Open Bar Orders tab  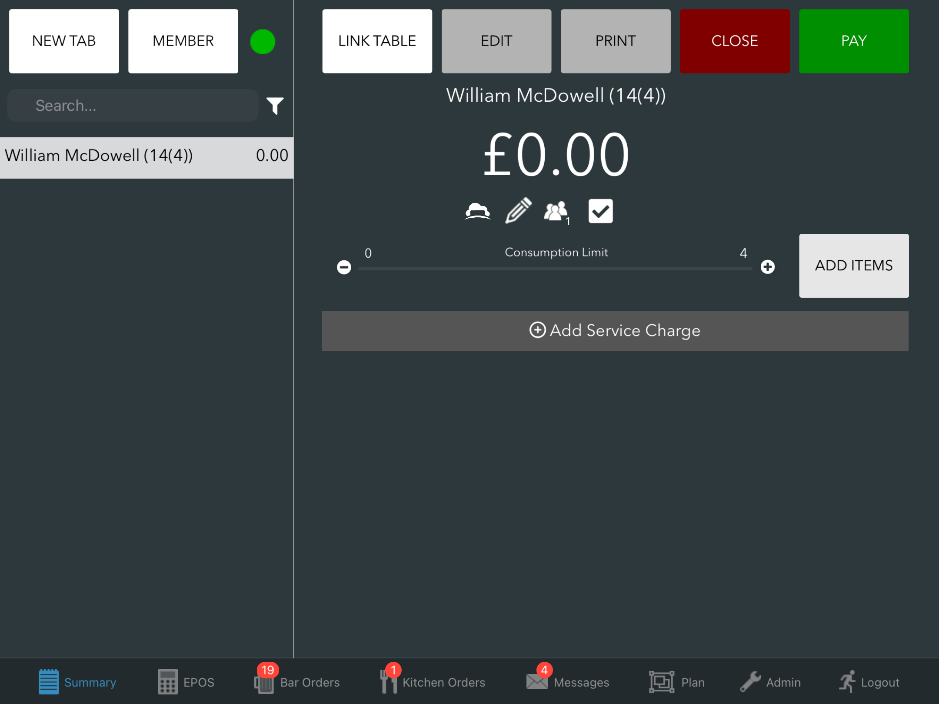[297, 682]
